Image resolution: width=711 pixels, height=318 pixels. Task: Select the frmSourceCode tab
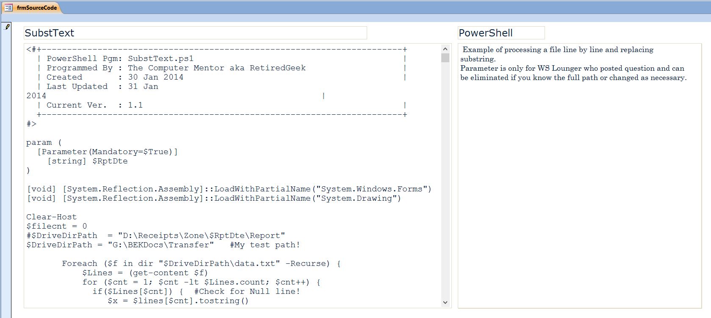pyautogui.click(x=36, y=8)
